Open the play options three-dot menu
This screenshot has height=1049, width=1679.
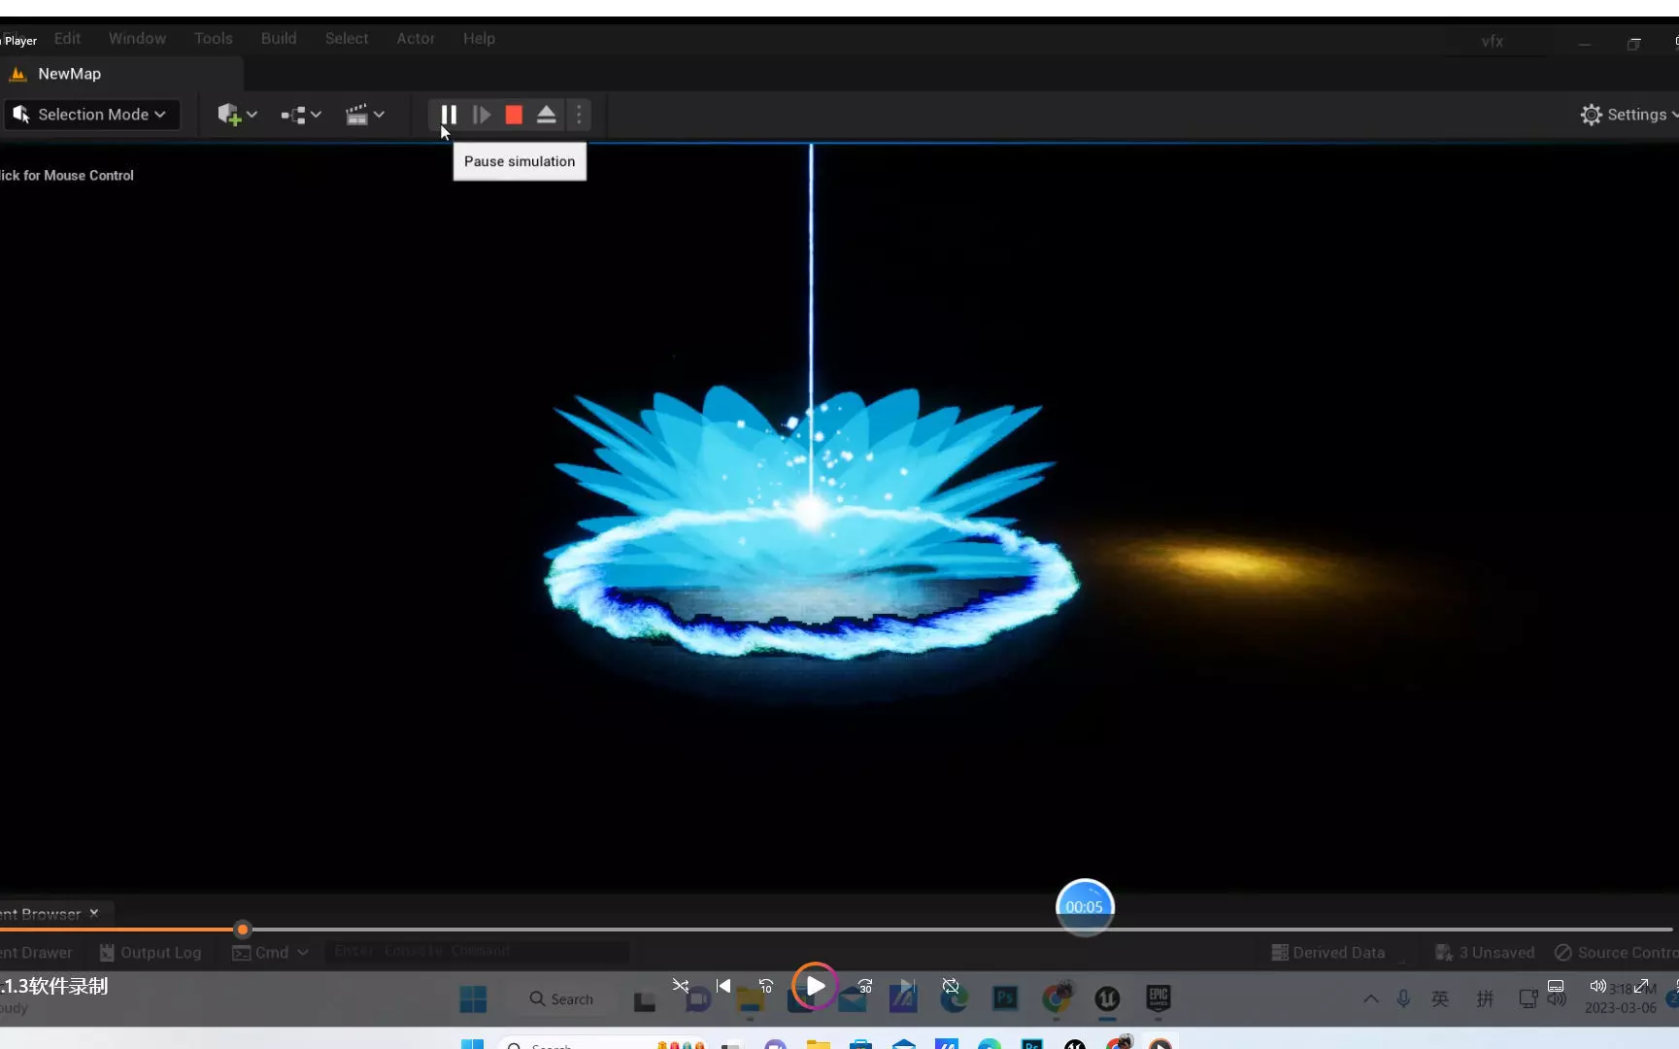579,115
